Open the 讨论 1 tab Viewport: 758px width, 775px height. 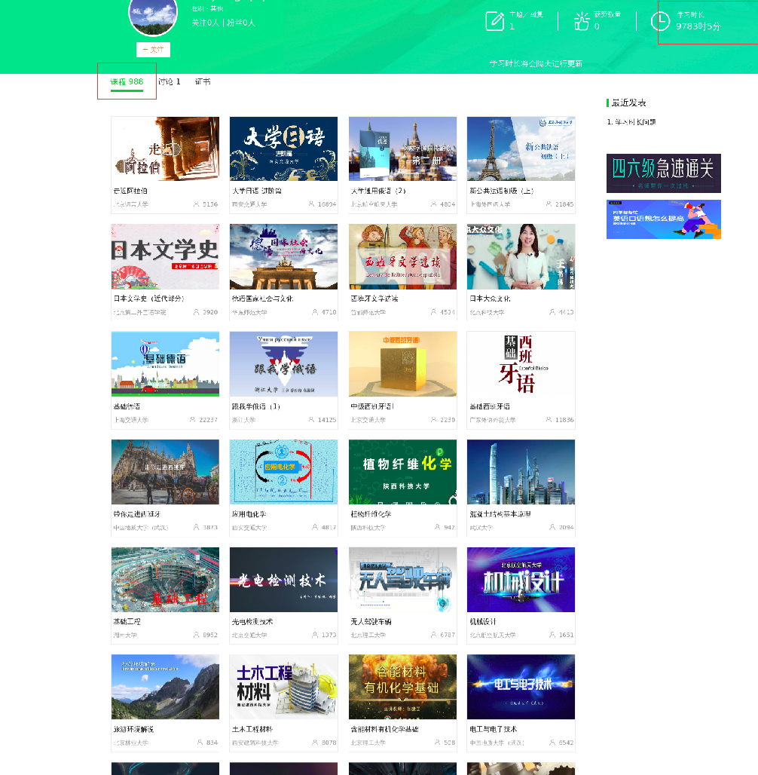tap(170, 81)
